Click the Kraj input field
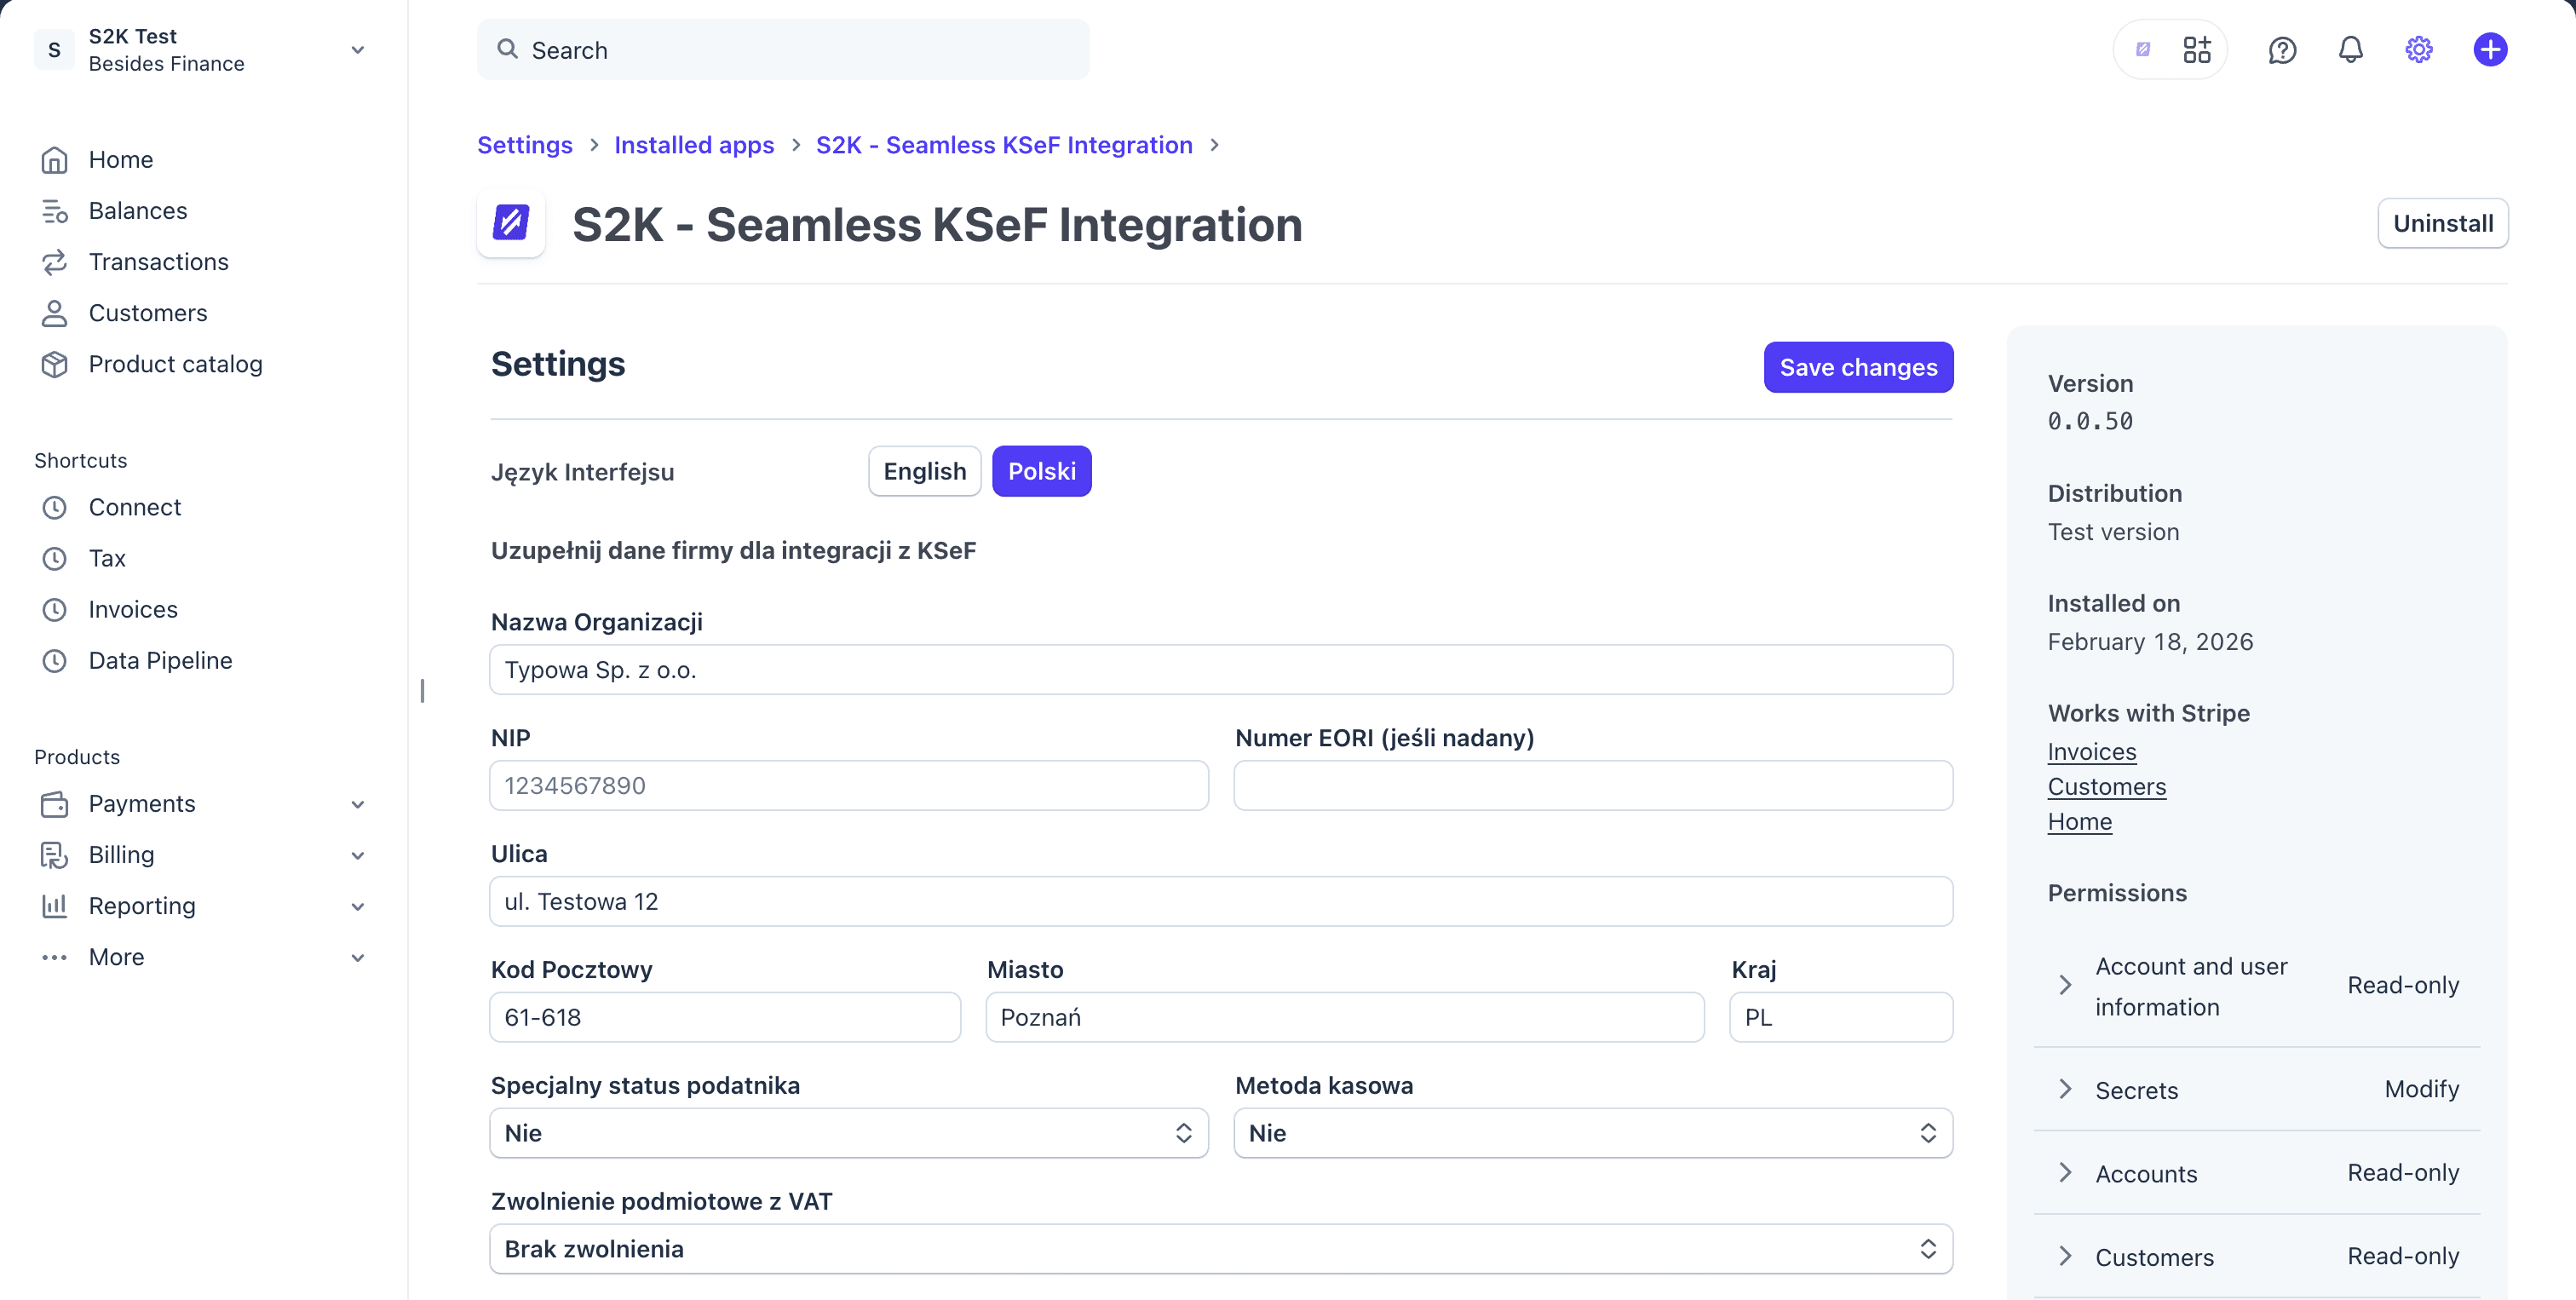Screen dimensions: 2576x1300 (x=1840, y=1017)
